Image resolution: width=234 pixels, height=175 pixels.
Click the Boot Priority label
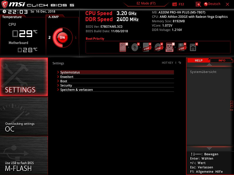95,39
